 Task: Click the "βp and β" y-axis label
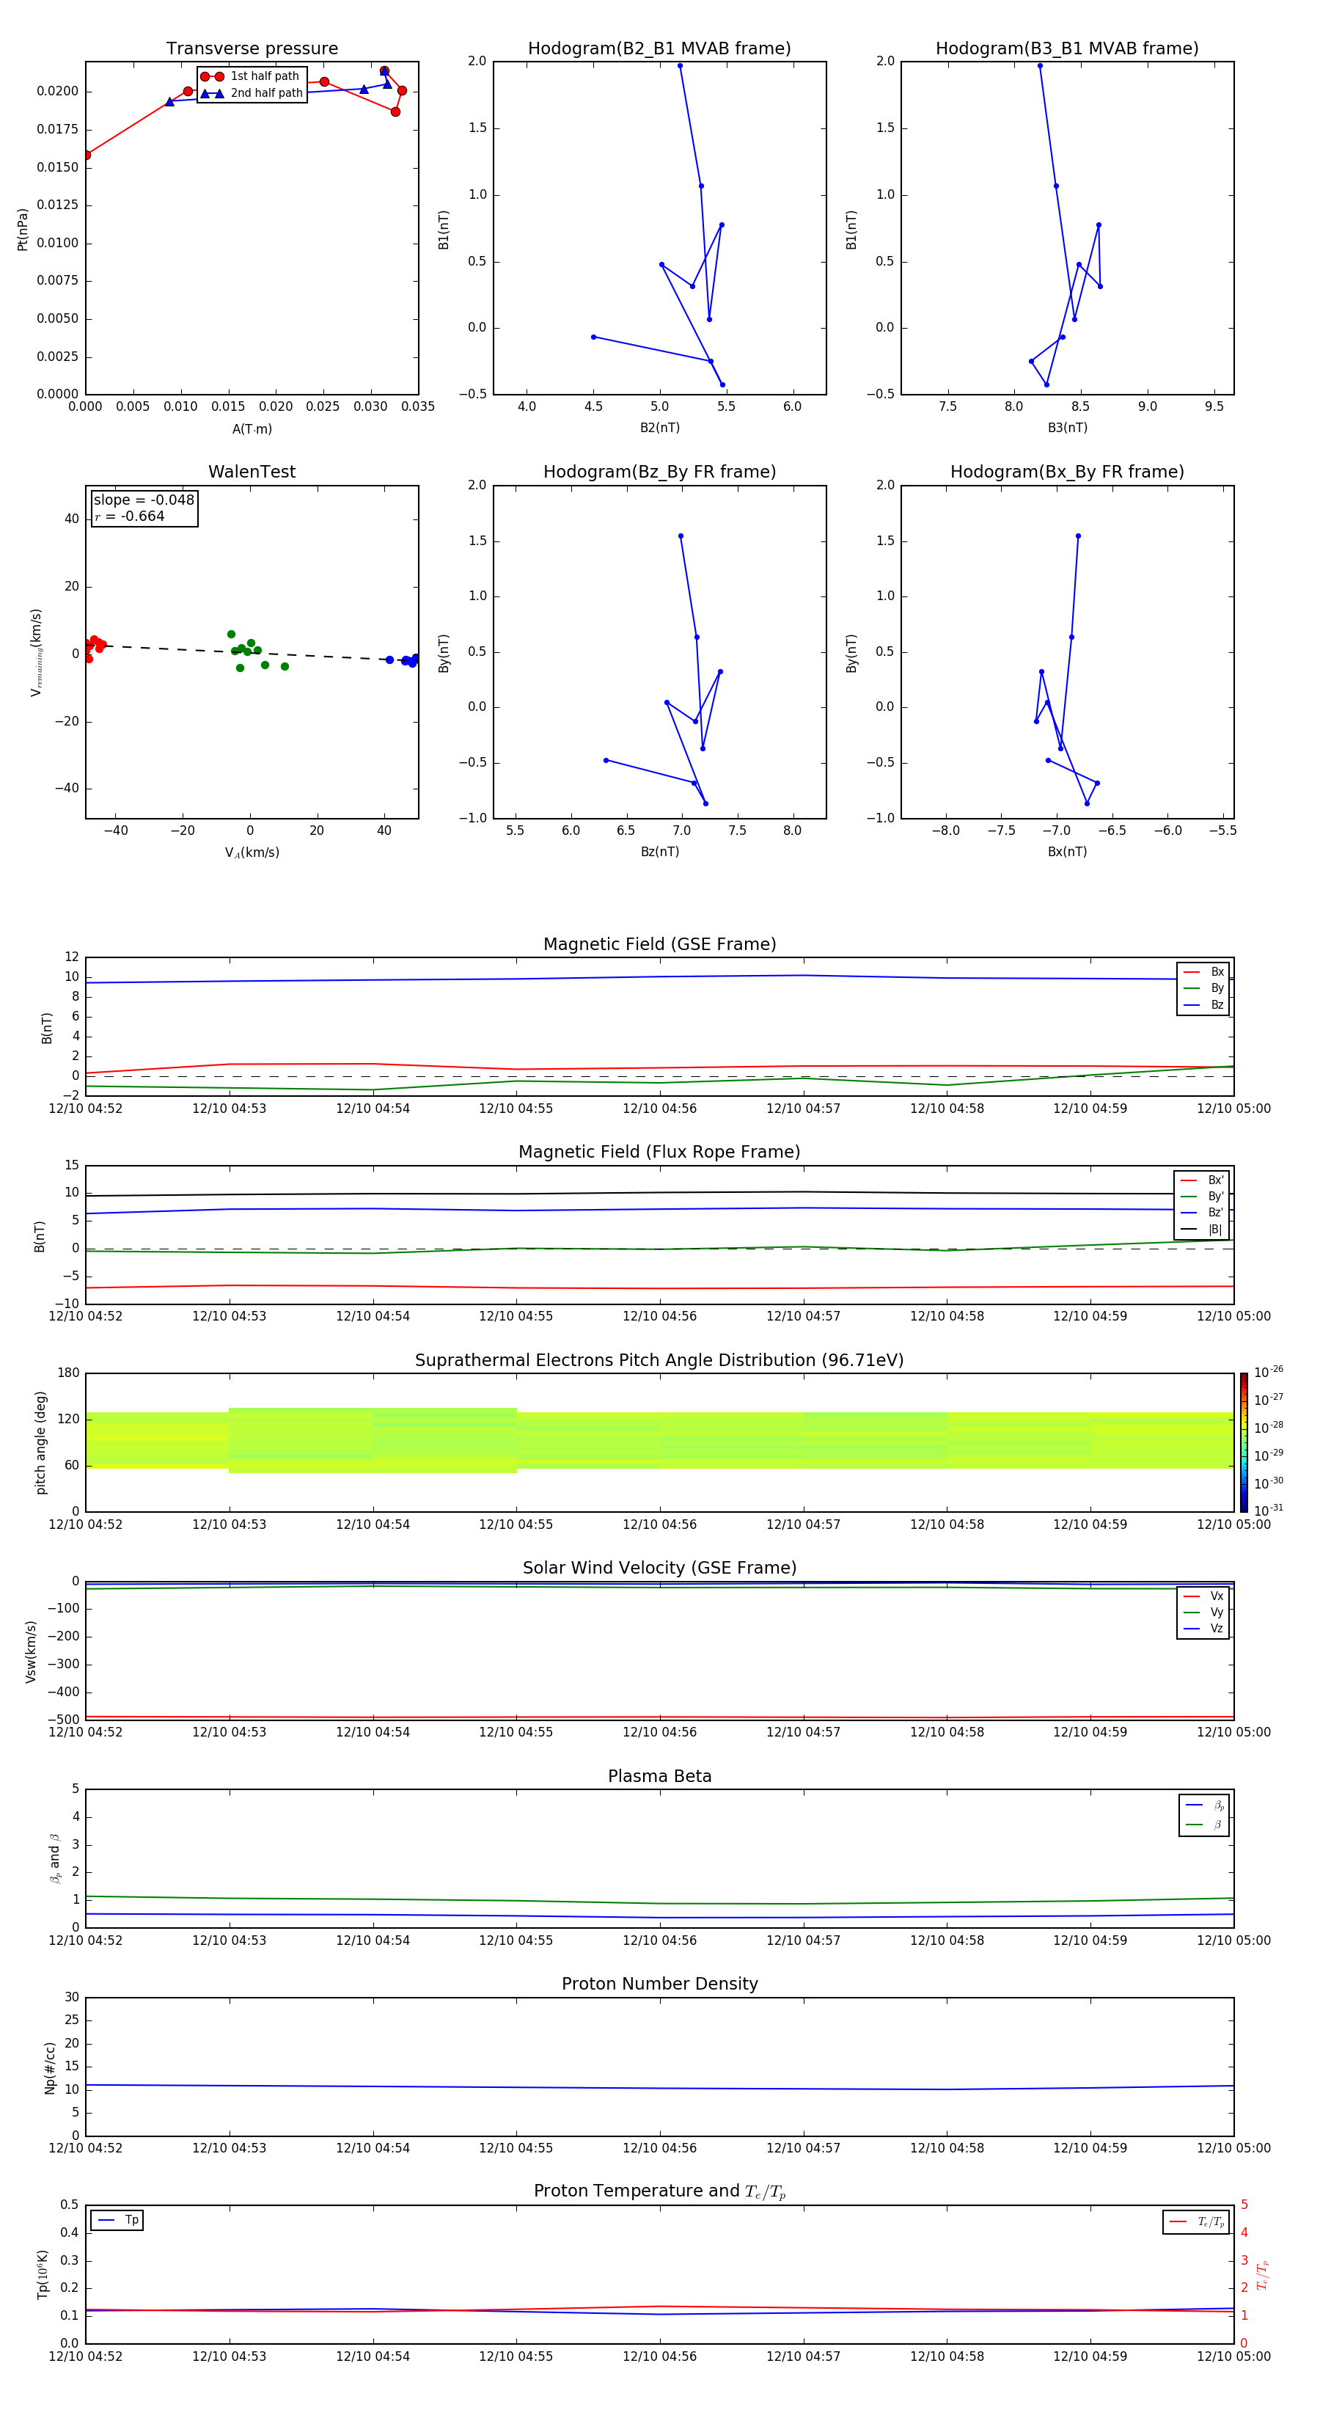click(54, 1858)
